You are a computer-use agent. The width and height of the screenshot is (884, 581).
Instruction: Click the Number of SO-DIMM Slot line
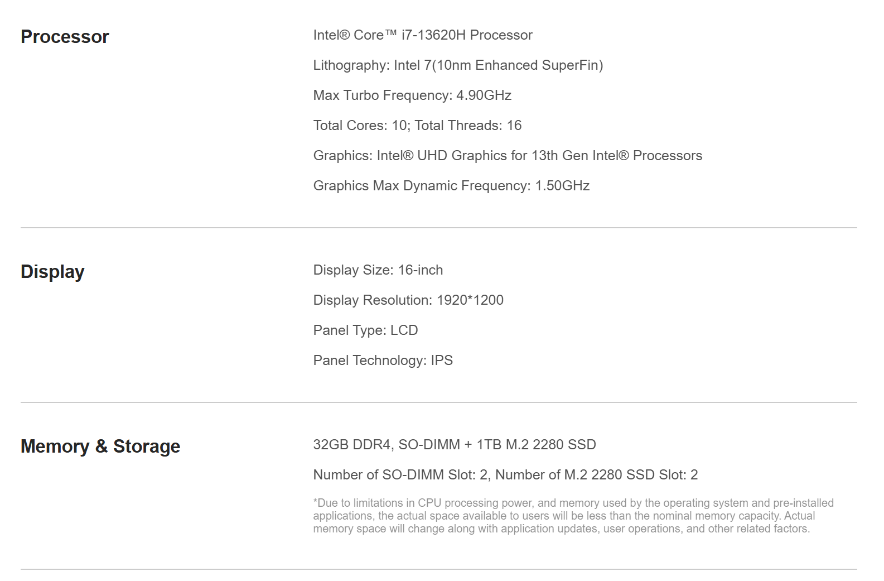click(505, 475)
